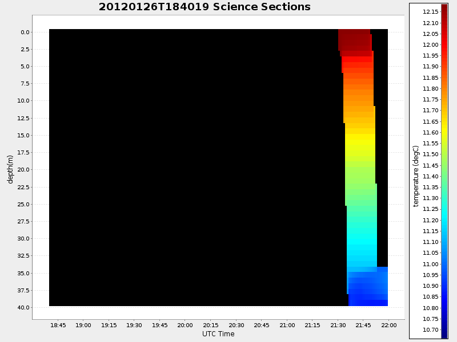Image resolution: width=457 pixels, height=342 pixels.
Task: Click the 12.15 colorbar value
Action: point(431,11)
